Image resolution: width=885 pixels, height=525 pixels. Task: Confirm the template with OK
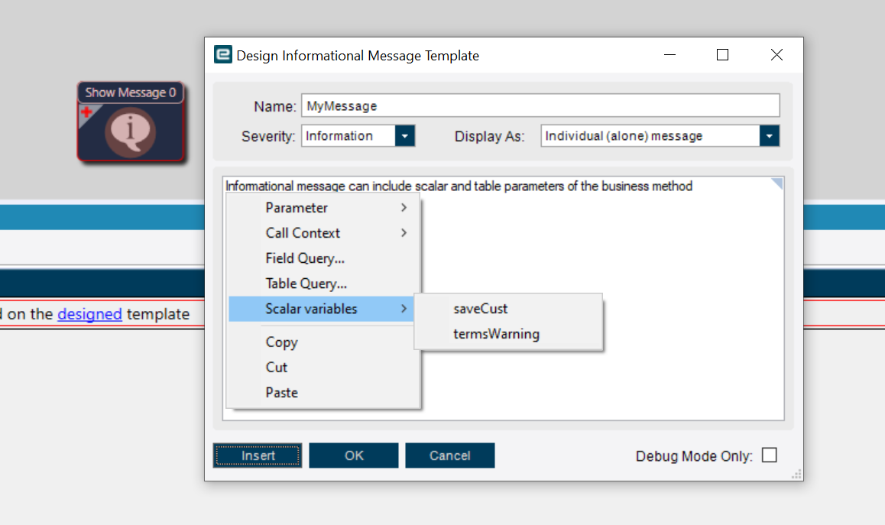point(353,455)
